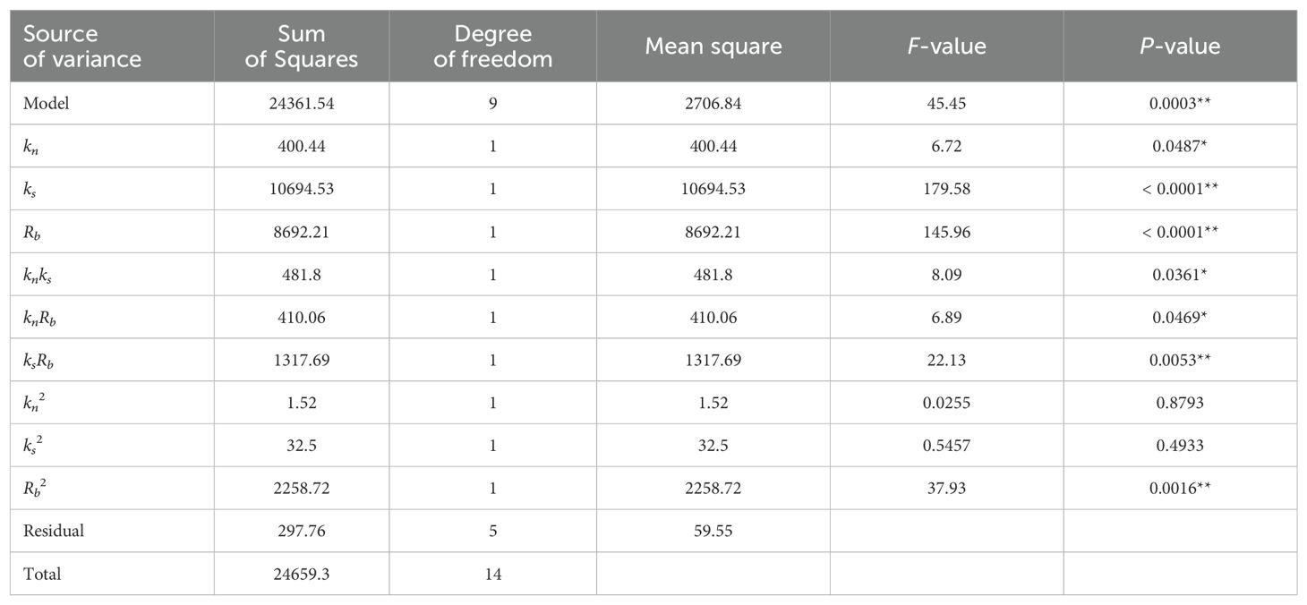Image resolution: width=1307 pixels, height=605 pixels.
Task: Click the F-value 179.58 cell
Action: (946, 189)
